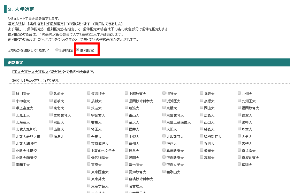The width and height of the screenshot is (290, 193).
Task: Check the 旭川医大 checkbox
Action: pos(13,93)
